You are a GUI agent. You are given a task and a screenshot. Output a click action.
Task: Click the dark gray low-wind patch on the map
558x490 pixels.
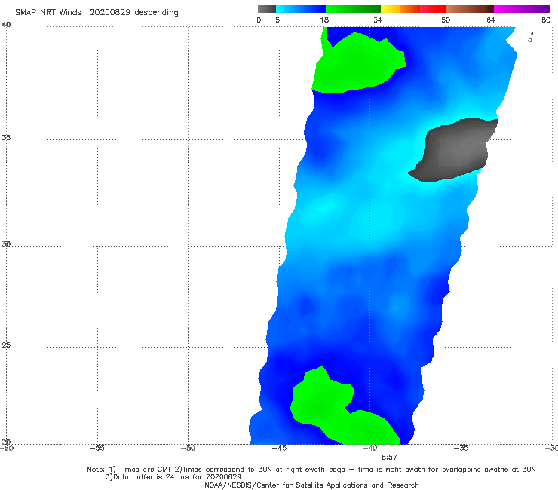pos(457,149)
